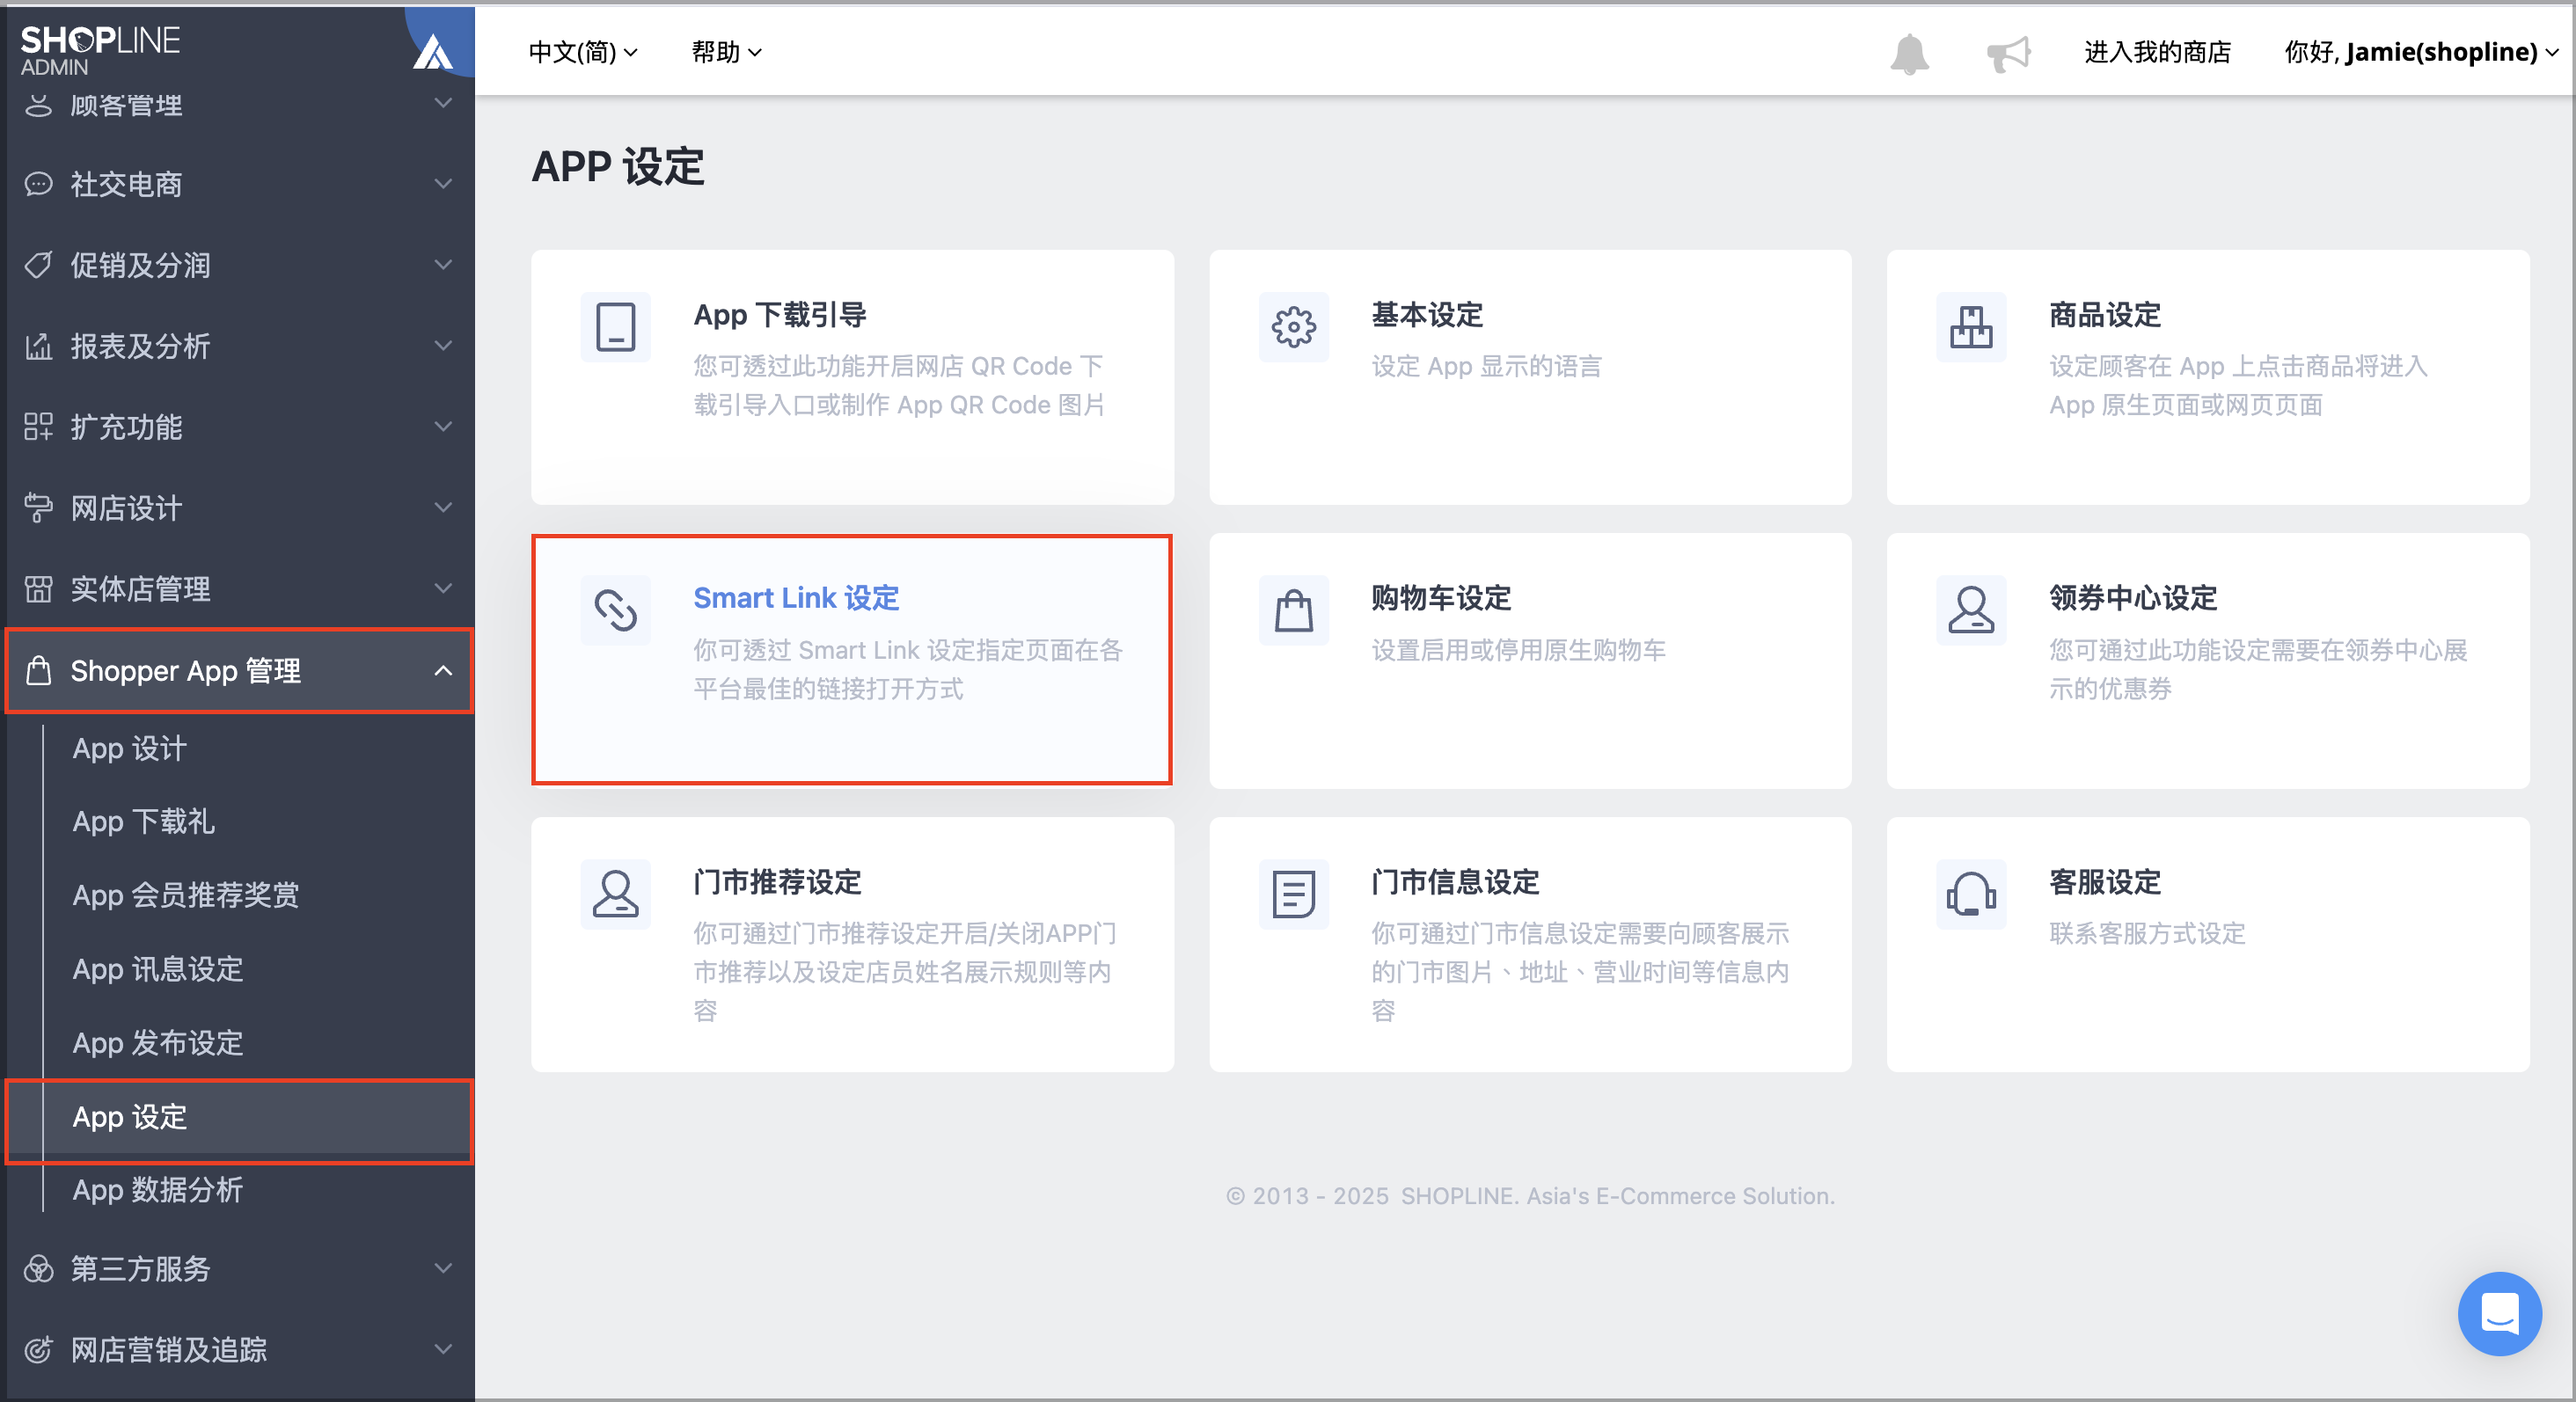Open the Jamie(shopline) account dropdown
Screen dimensions: 2576x1402
(x=2422, y=52)
